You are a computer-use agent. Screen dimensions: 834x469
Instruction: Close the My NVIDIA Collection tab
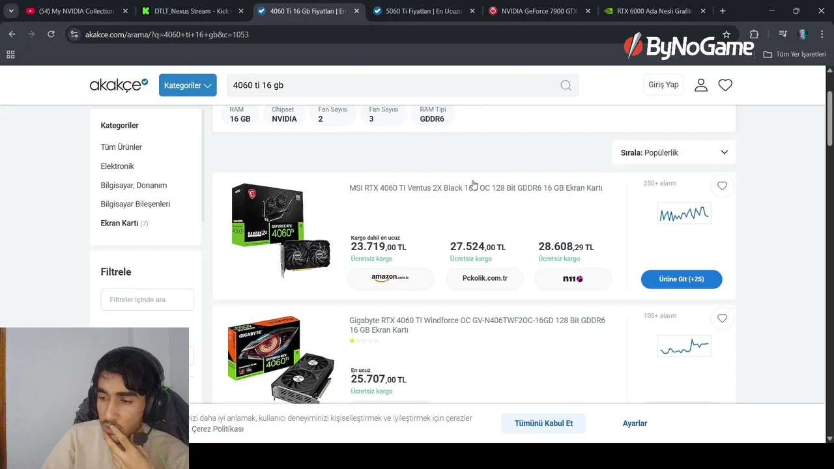(x=125, y=11)
